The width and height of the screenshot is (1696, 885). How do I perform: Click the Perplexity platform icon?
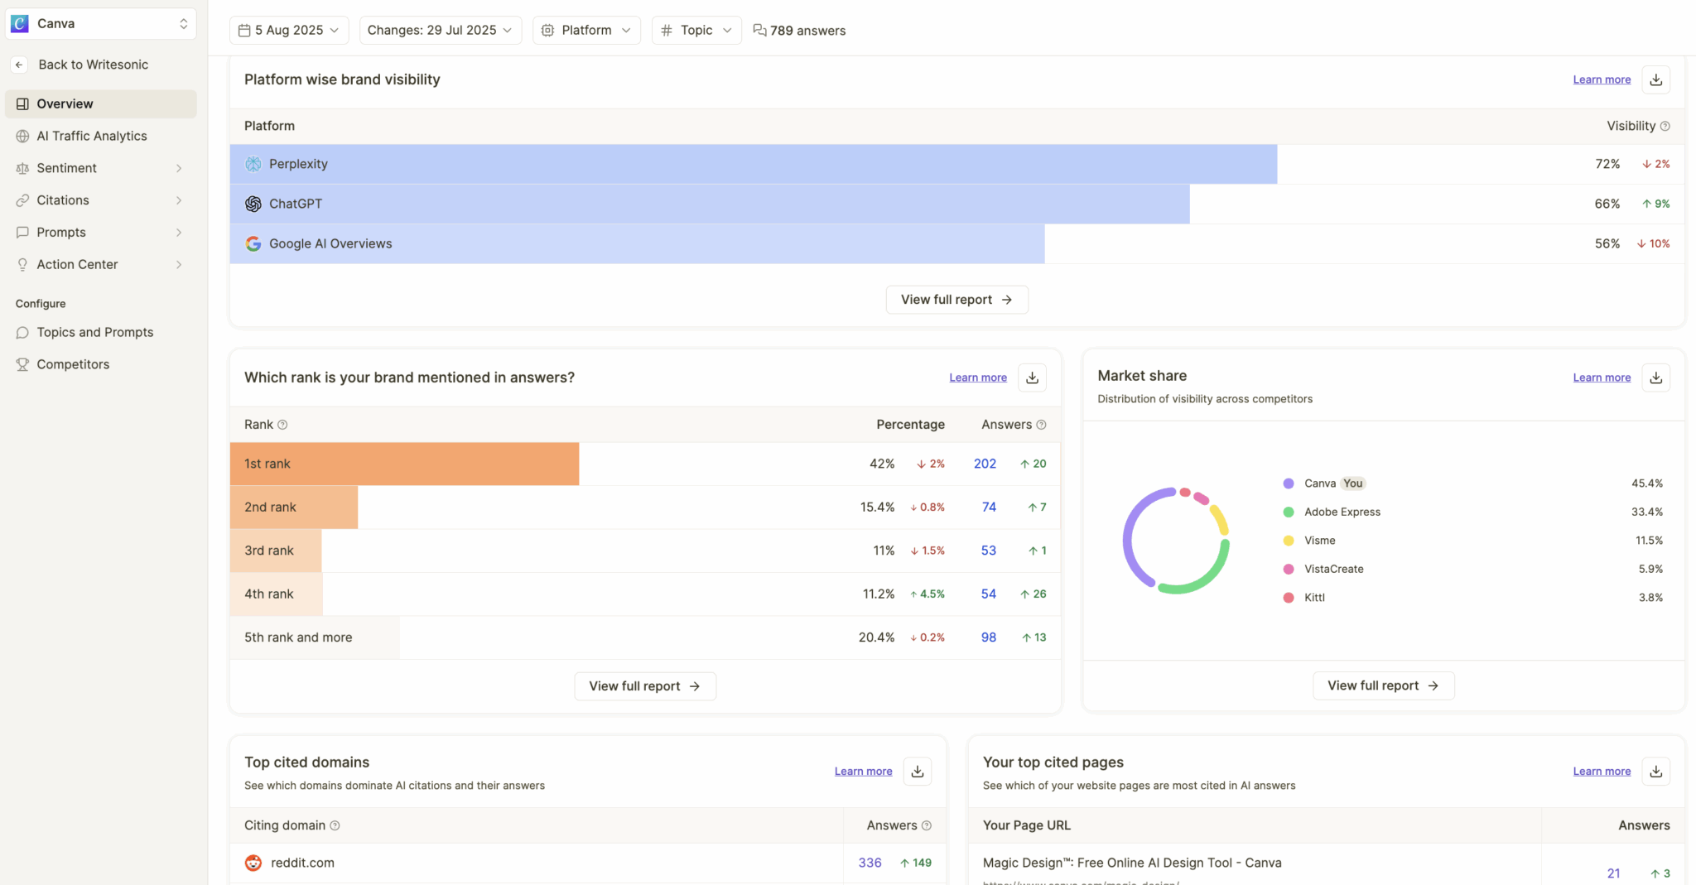click(253, 164)
